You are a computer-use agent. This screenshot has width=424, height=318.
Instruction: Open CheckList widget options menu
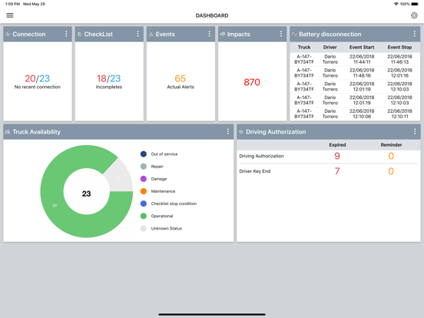point(138,34)
